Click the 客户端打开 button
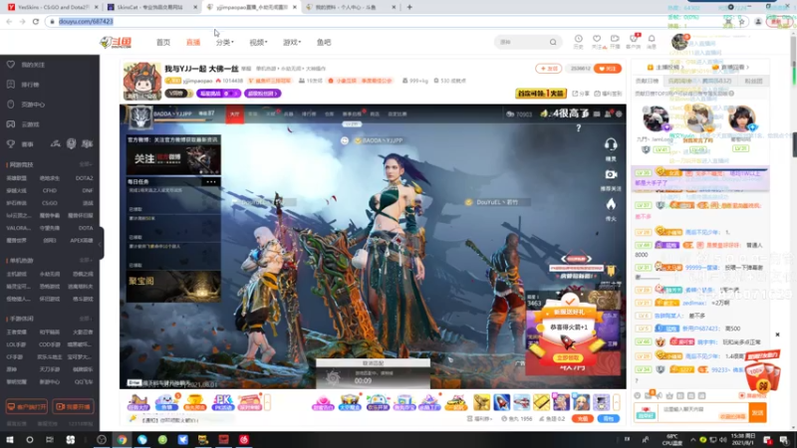The height and width of the screenshot is (448, 797). click(27, 407)
